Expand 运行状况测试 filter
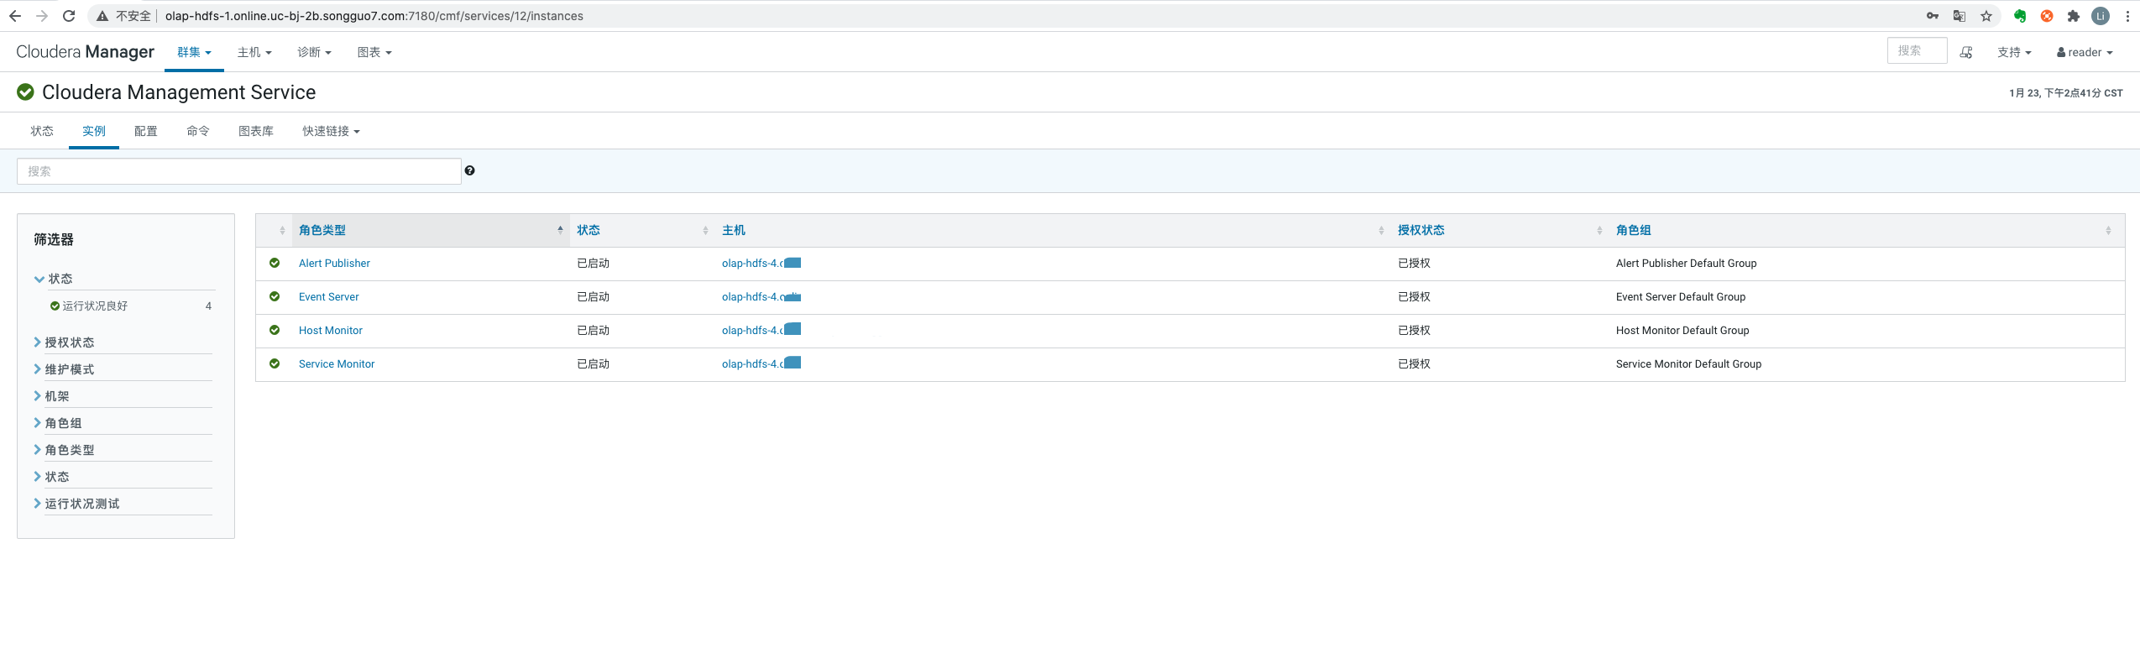 click(77, 504)
